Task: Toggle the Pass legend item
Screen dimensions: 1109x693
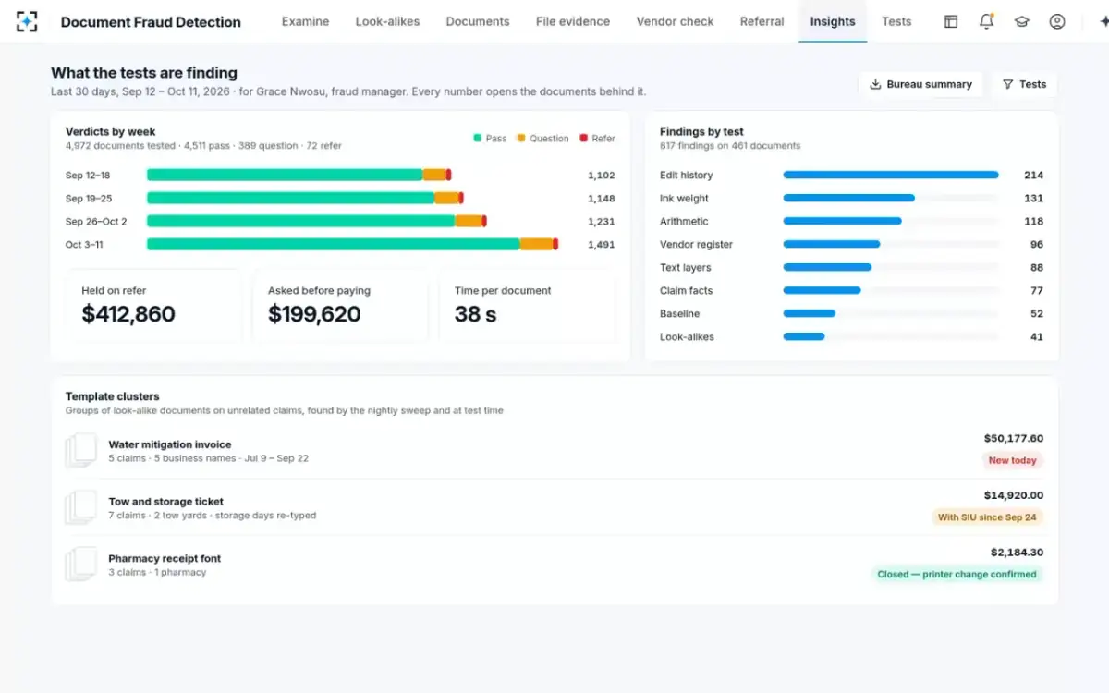Action: [490, 139]
